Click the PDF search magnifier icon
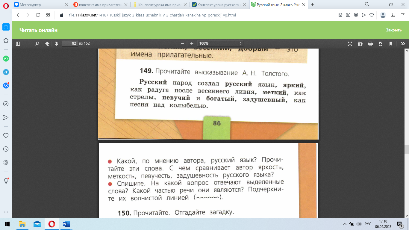The width and height of the screenshot is (409, 230). click(37, 44)
